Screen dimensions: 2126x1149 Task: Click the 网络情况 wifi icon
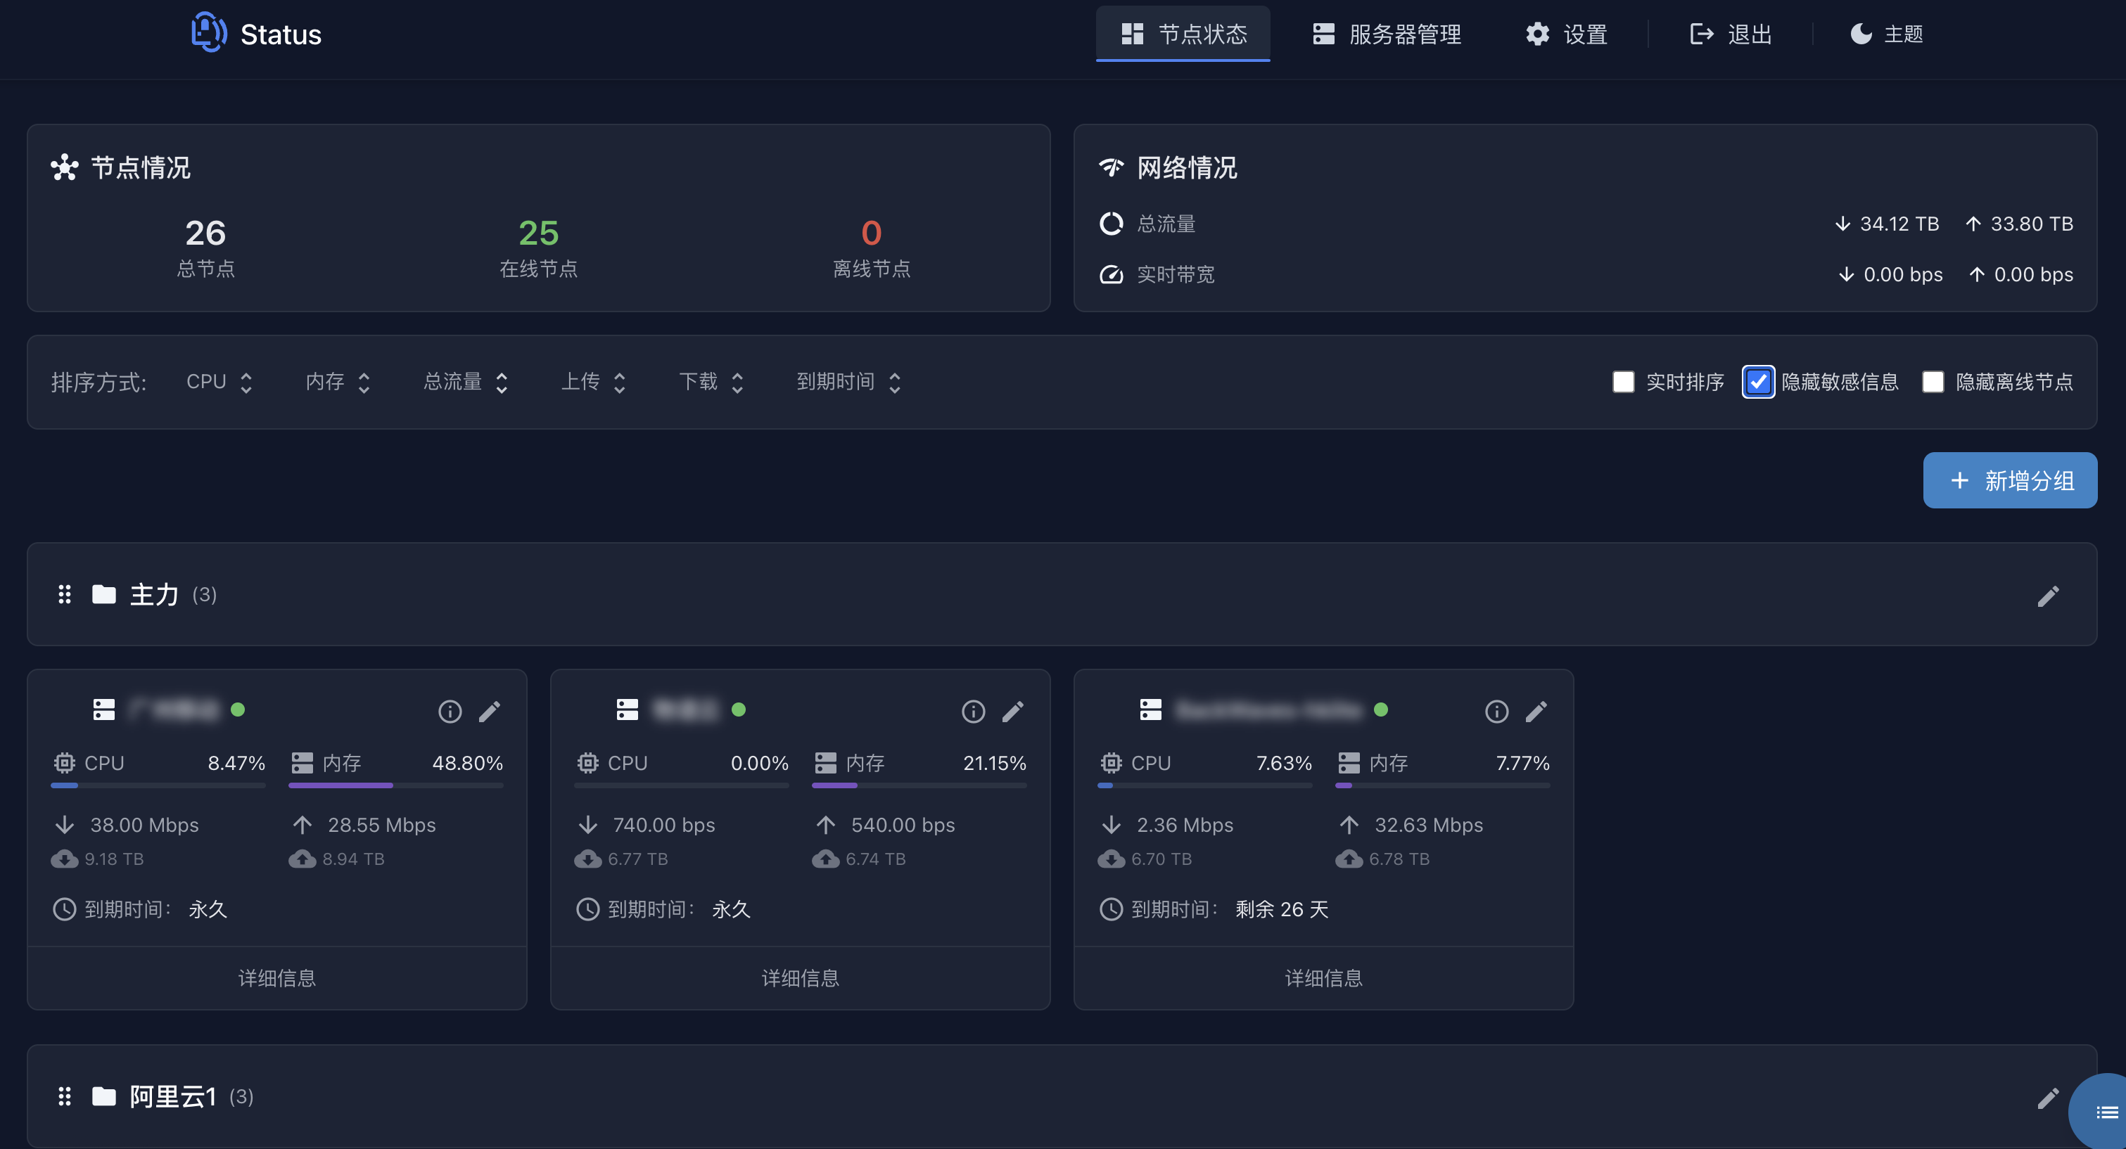tap(1111, 167)
